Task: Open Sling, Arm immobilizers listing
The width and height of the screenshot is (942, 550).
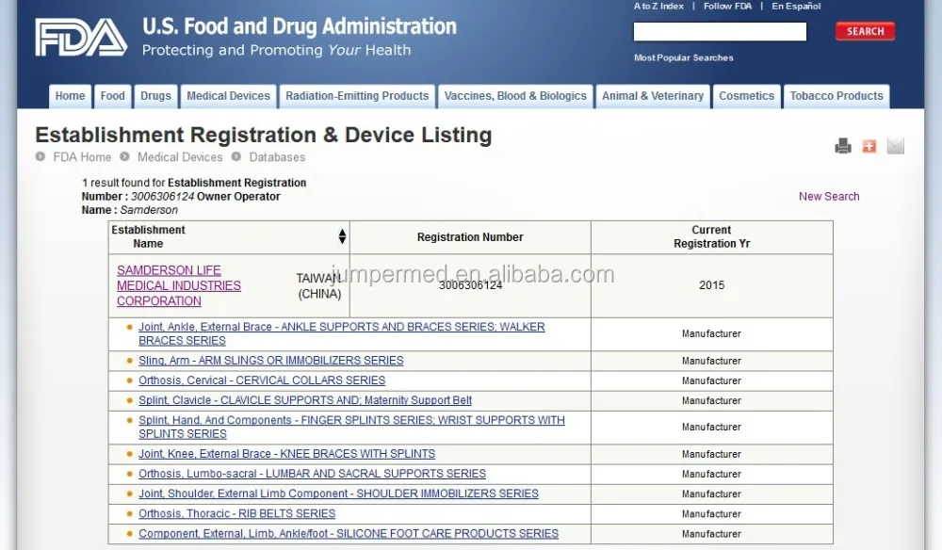Action: click(x=271, y=361)
